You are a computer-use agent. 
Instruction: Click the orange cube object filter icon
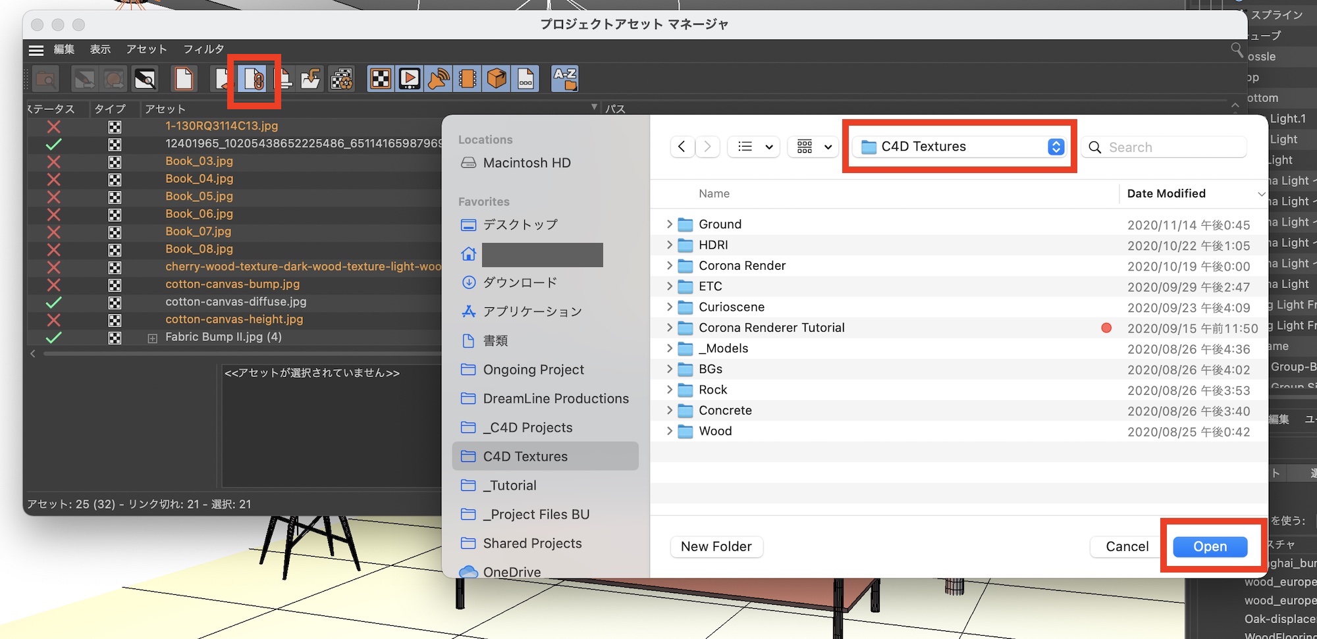coord(497,79)
